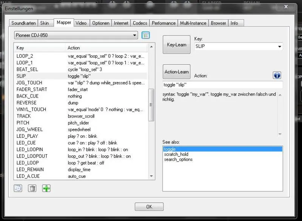Click the blue action info icon
Image resolution: width=302 pixels, height=221 pixels.
tap(276, 75)
